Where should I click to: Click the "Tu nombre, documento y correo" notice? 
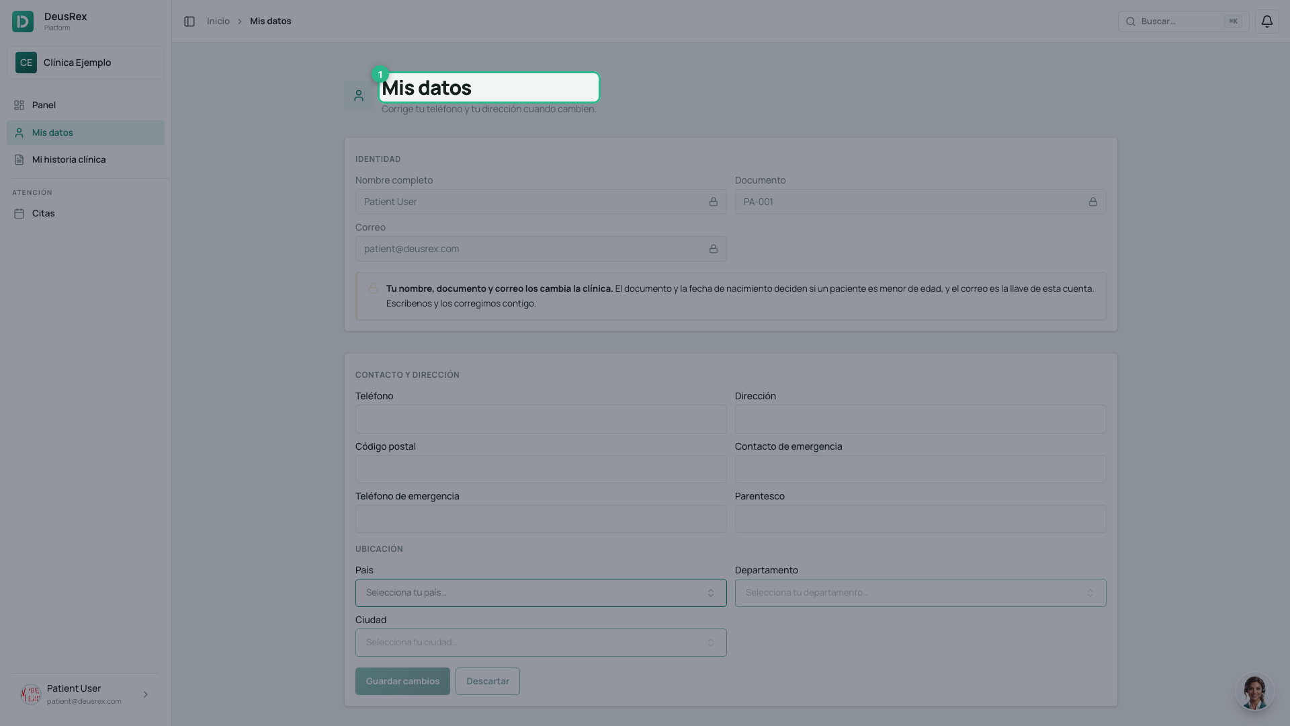coord(731,296)
